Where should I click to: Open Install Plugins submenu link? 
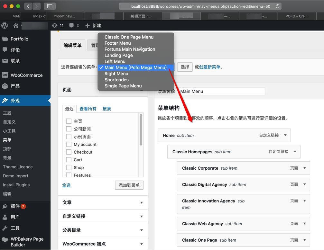(x=16, y=185)
